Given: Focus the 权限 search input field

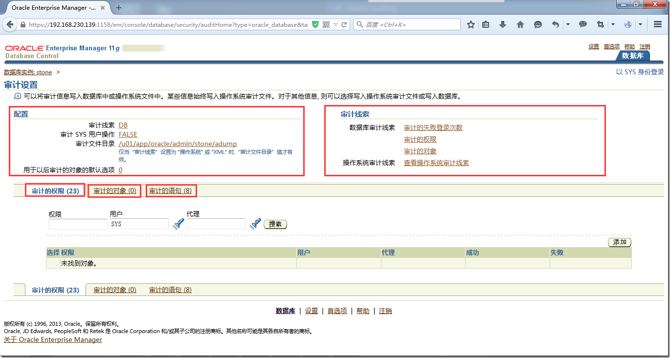Looking at the screenshot, I should tap(78, 224).
